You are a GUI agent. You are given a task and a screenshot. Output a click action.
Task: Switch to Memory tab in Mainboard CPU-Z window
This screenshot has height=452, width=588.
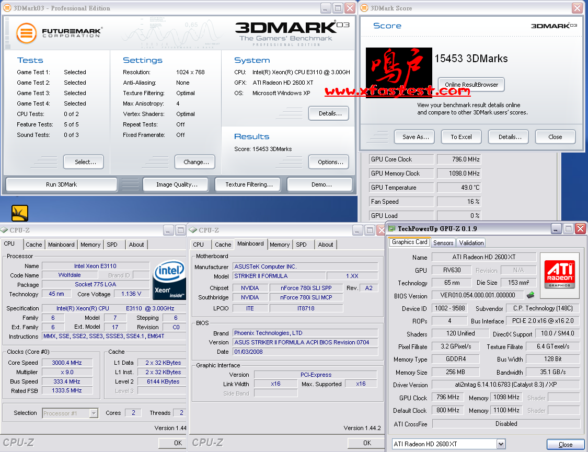click(280, 245)
